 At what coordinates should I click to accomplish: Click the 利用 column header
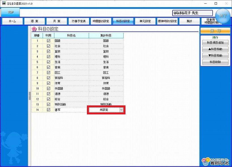(48, 35)
